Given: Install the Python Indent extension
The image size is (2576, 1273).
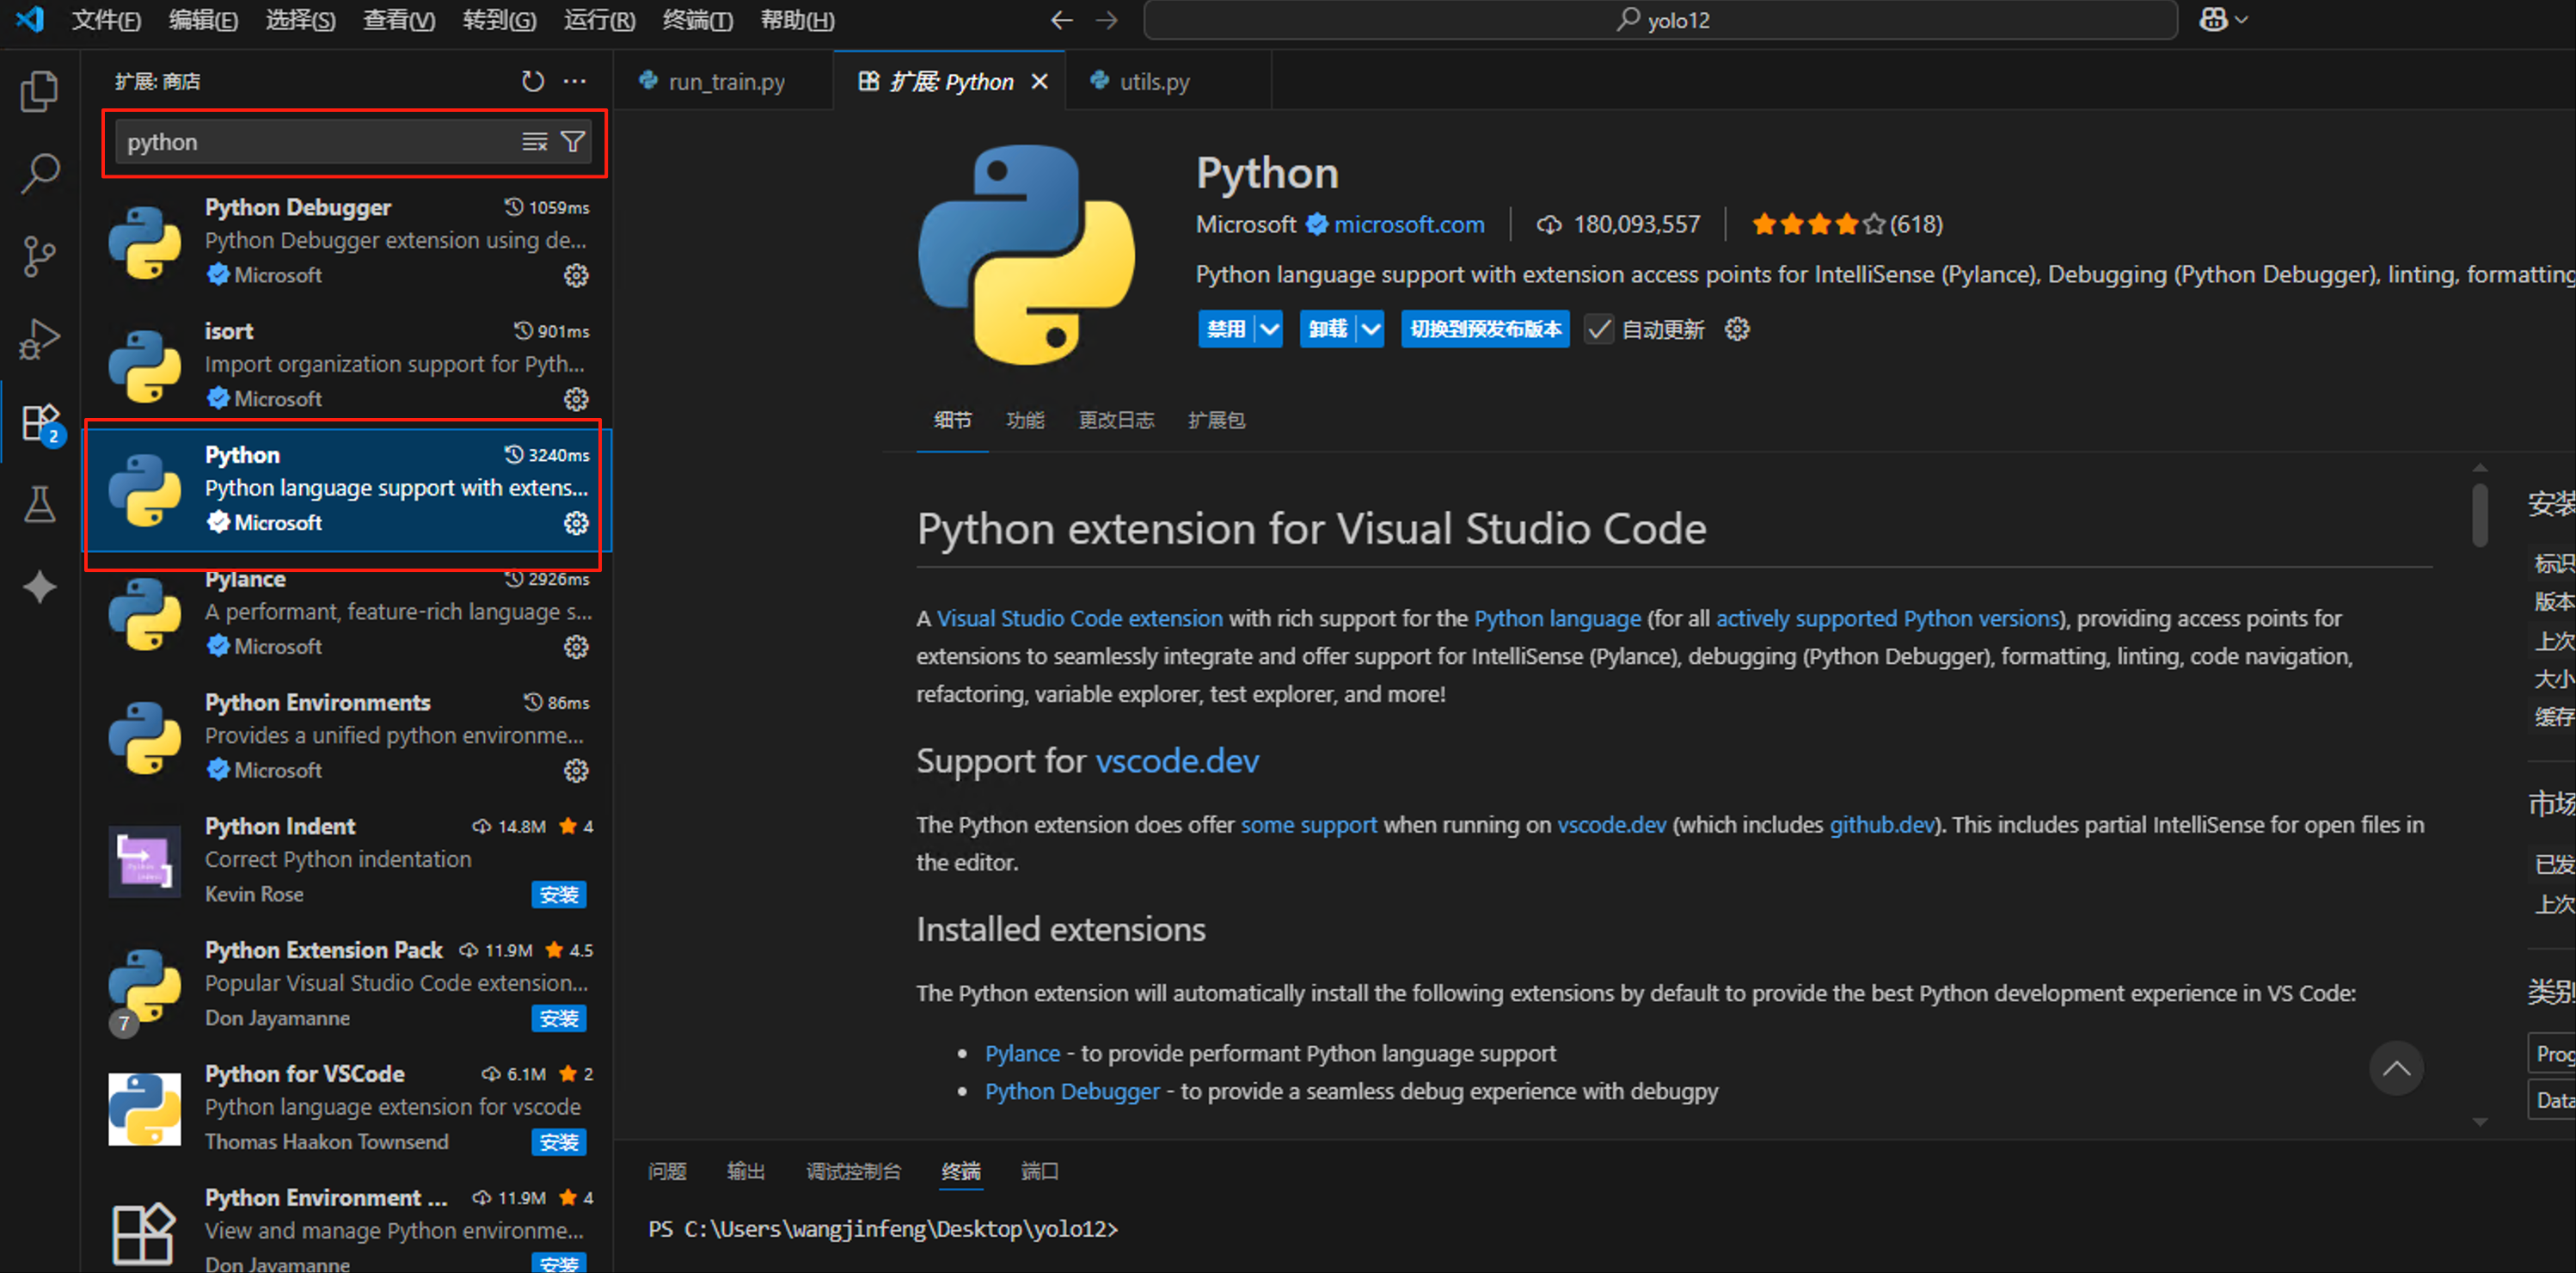Looking at the screenshot, I should click(x=558, y=894).
